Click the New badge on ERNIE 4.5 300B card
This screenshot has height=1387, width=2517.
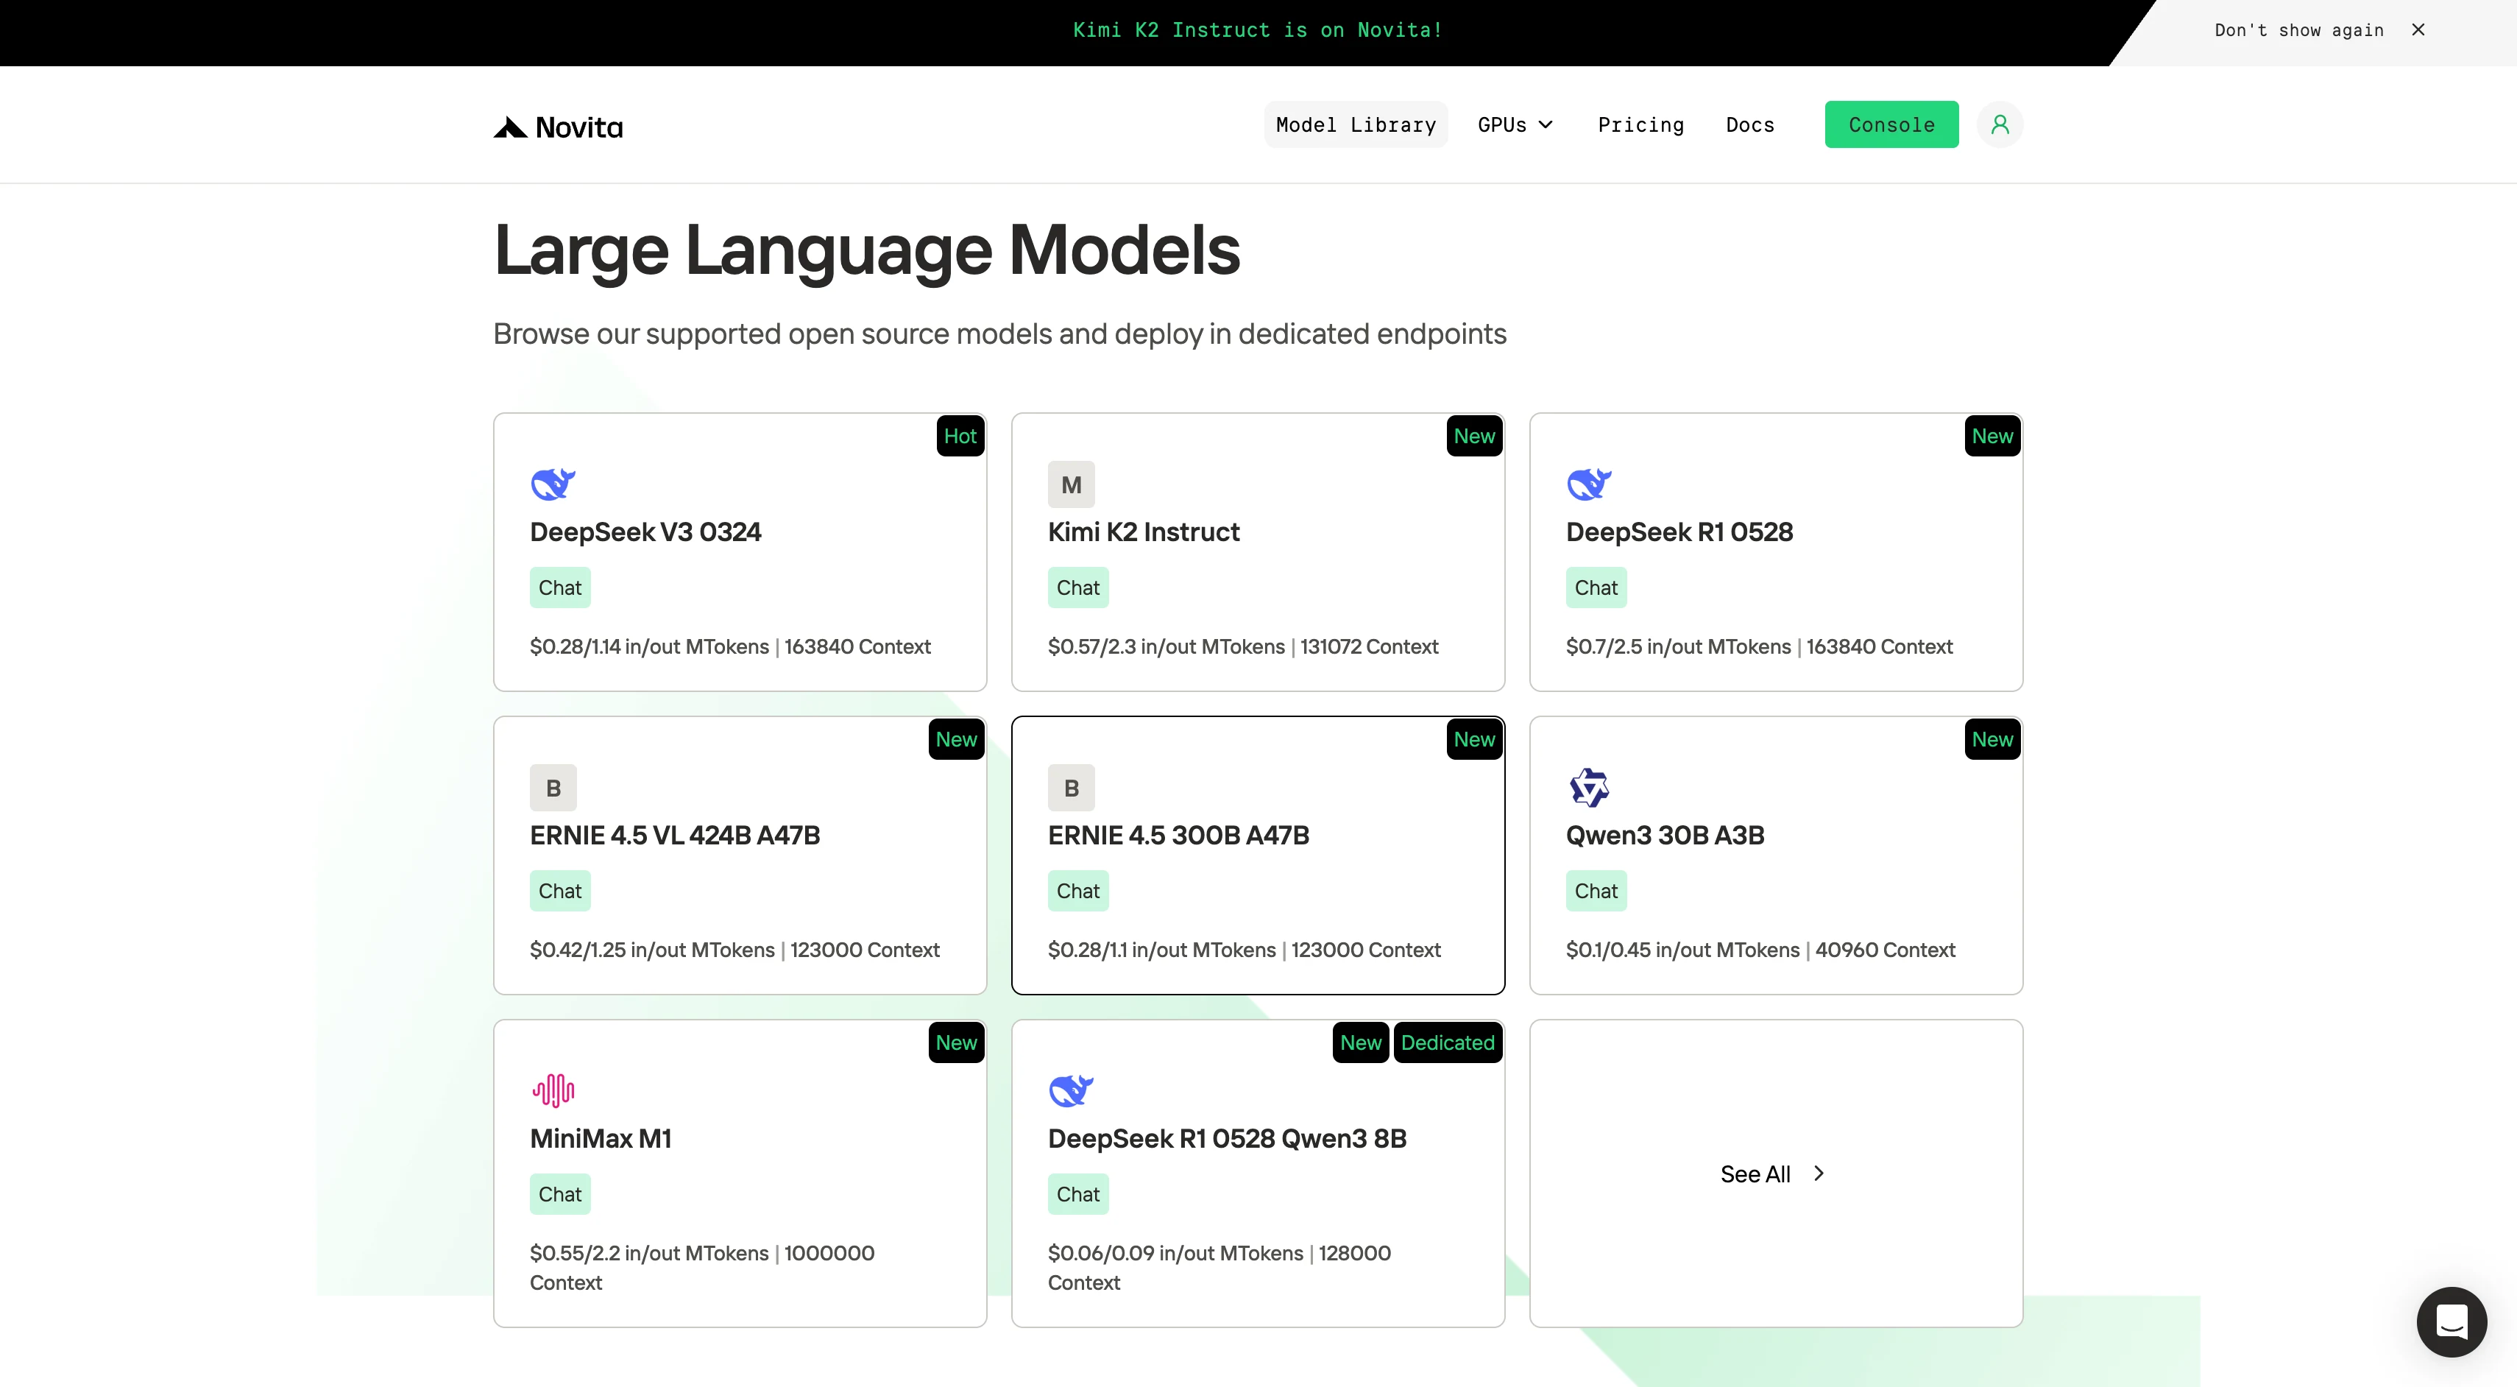pyautogui.click(x=1473, y=739)
